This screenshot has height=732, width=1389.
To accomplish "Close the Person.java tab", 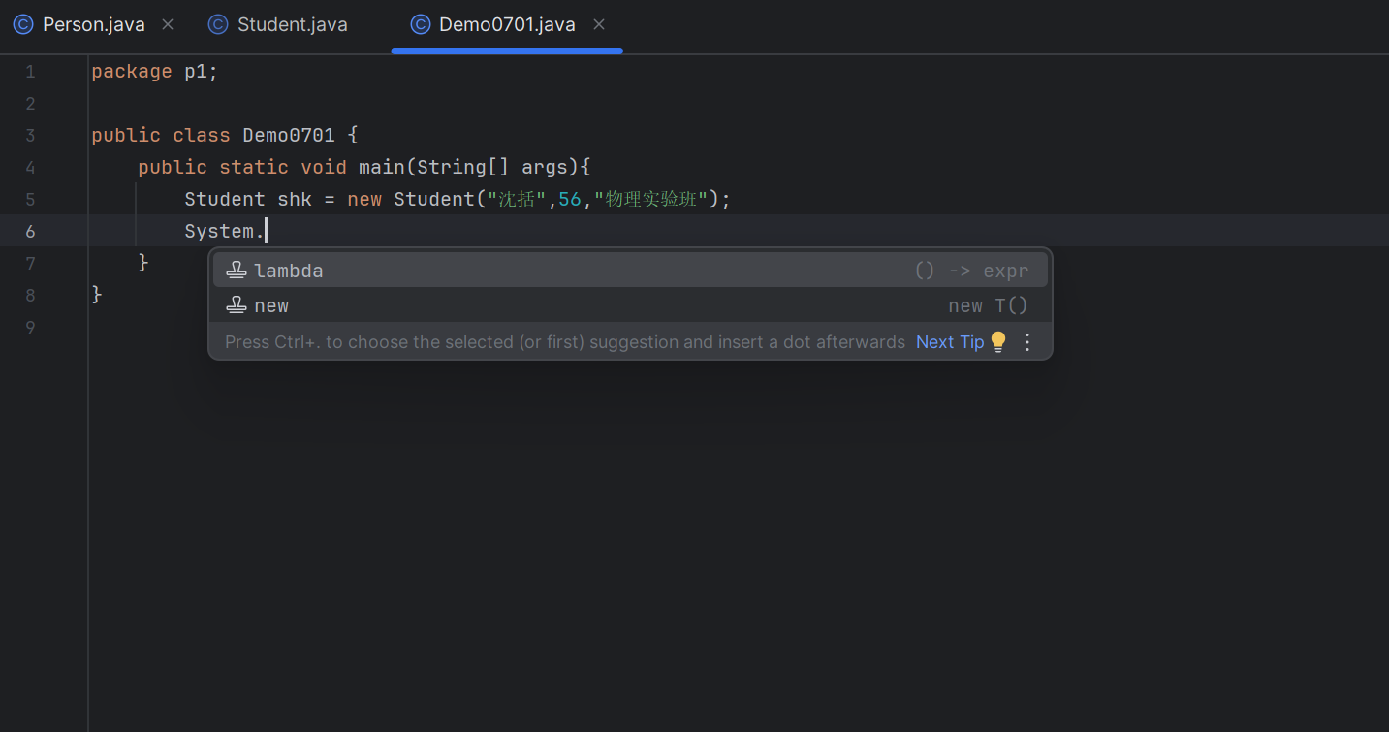I will (167, 24).
